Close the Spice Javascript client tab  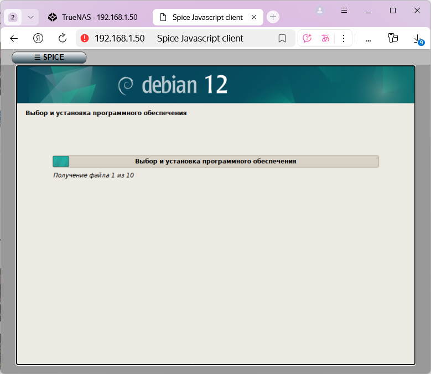coord(254,17)
